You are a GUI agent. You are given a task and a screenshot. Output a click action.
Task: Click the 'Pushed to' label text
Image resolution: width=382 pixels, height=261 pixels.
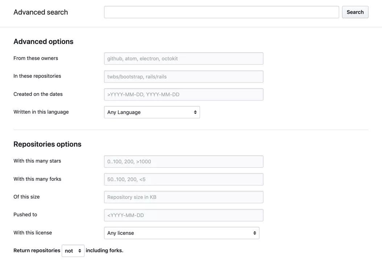pyautogui.click(x=25, y=215)
